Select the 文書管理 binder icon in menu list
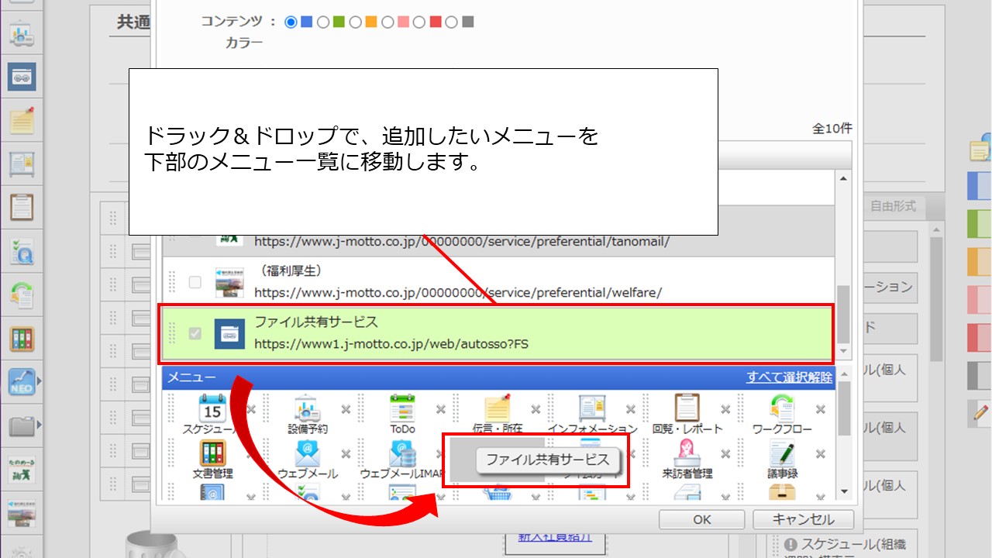This screenshot has height=558, width=992. [212, 453]
